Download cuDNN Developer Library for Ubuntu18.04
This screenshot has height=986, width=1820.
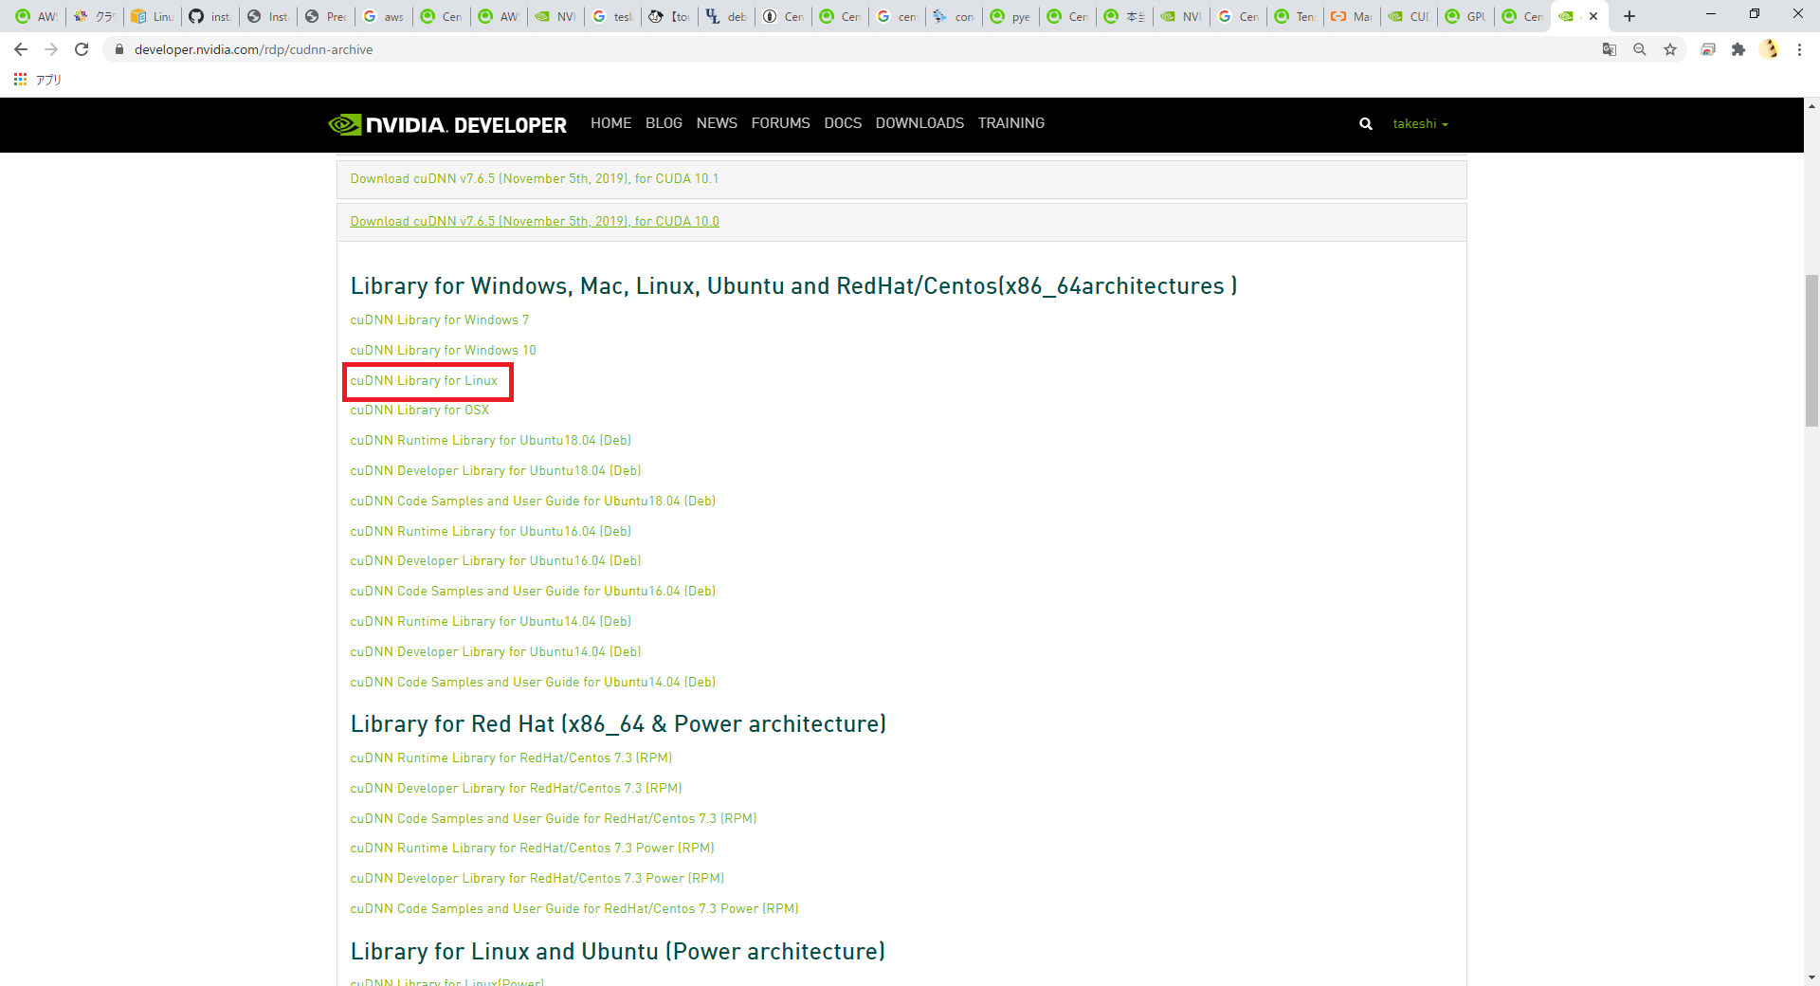(496, 471)
